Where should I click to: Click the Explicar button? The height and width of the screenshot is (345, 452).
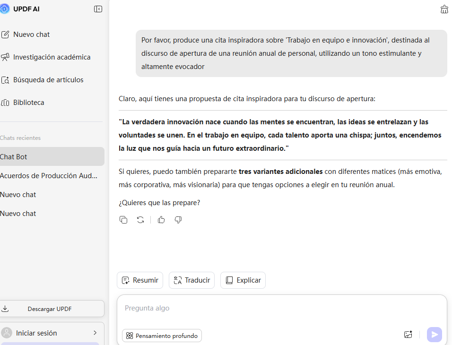click(x=243, y=280)
